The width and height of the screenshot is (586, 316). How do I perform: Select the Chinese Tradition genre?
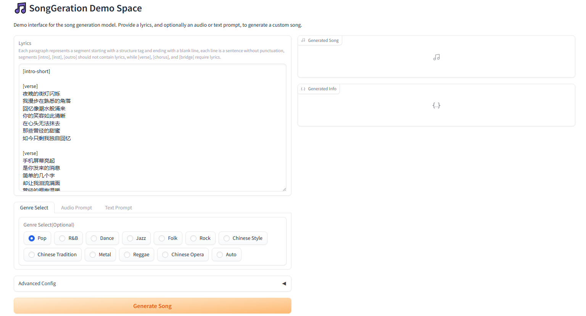[32, 255]
